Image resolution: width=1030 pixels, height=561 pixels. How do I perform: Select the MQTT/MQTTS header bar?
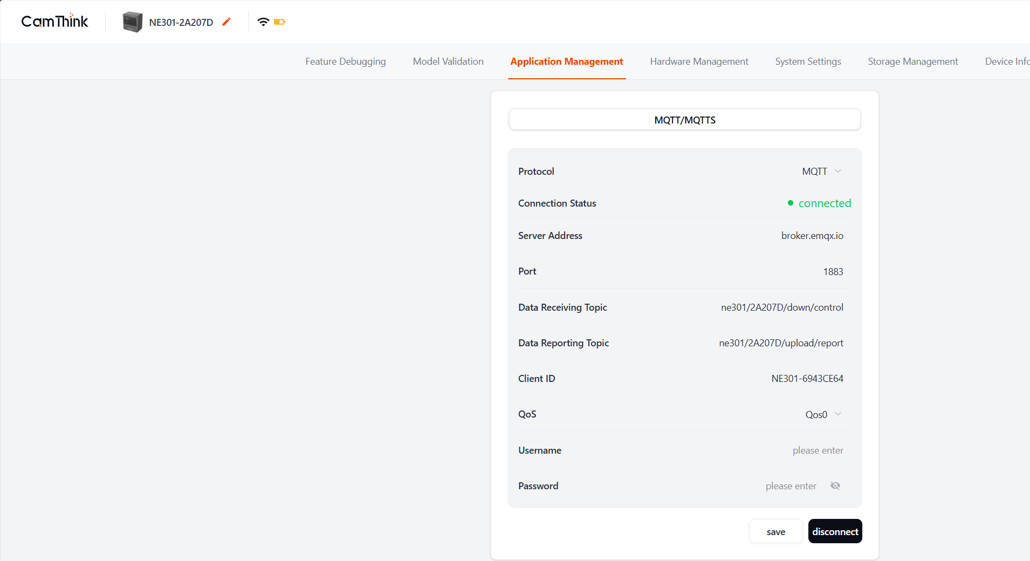tap(684, 119)
